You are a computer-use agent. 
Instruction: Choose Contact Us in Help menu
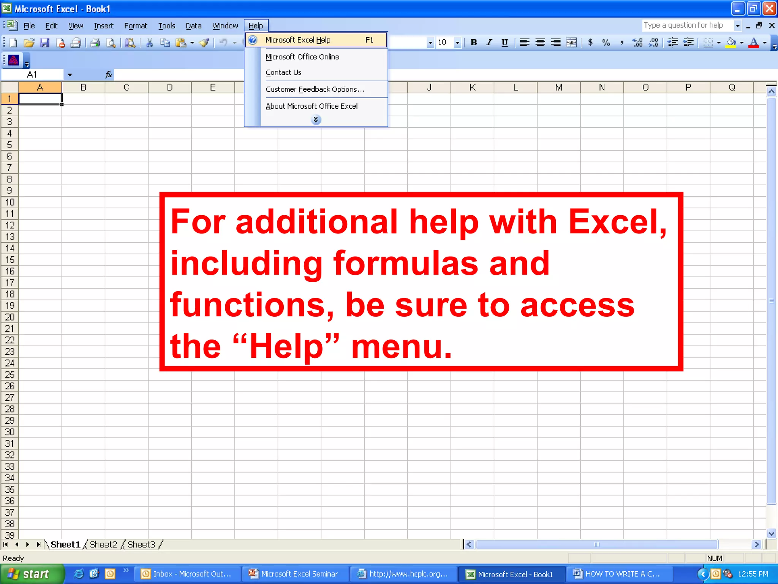tap(316, 72)
